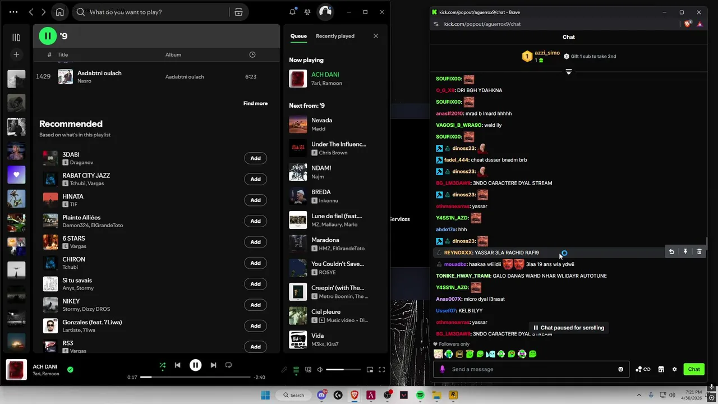The width and height of the screenshot is (718, 404).
Task: Sort tracks by Album column header
Action: [x=173, y=54]
